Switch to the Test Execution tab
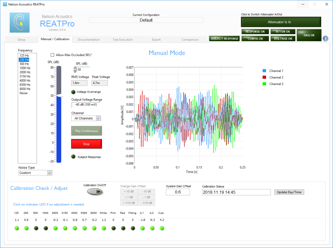The image size is (333, 248). (x=123, y=39)
